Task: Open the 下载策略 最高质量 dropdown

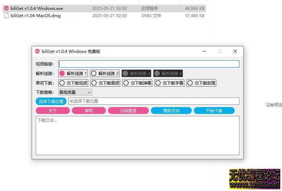Action: (x=75, y=92)
